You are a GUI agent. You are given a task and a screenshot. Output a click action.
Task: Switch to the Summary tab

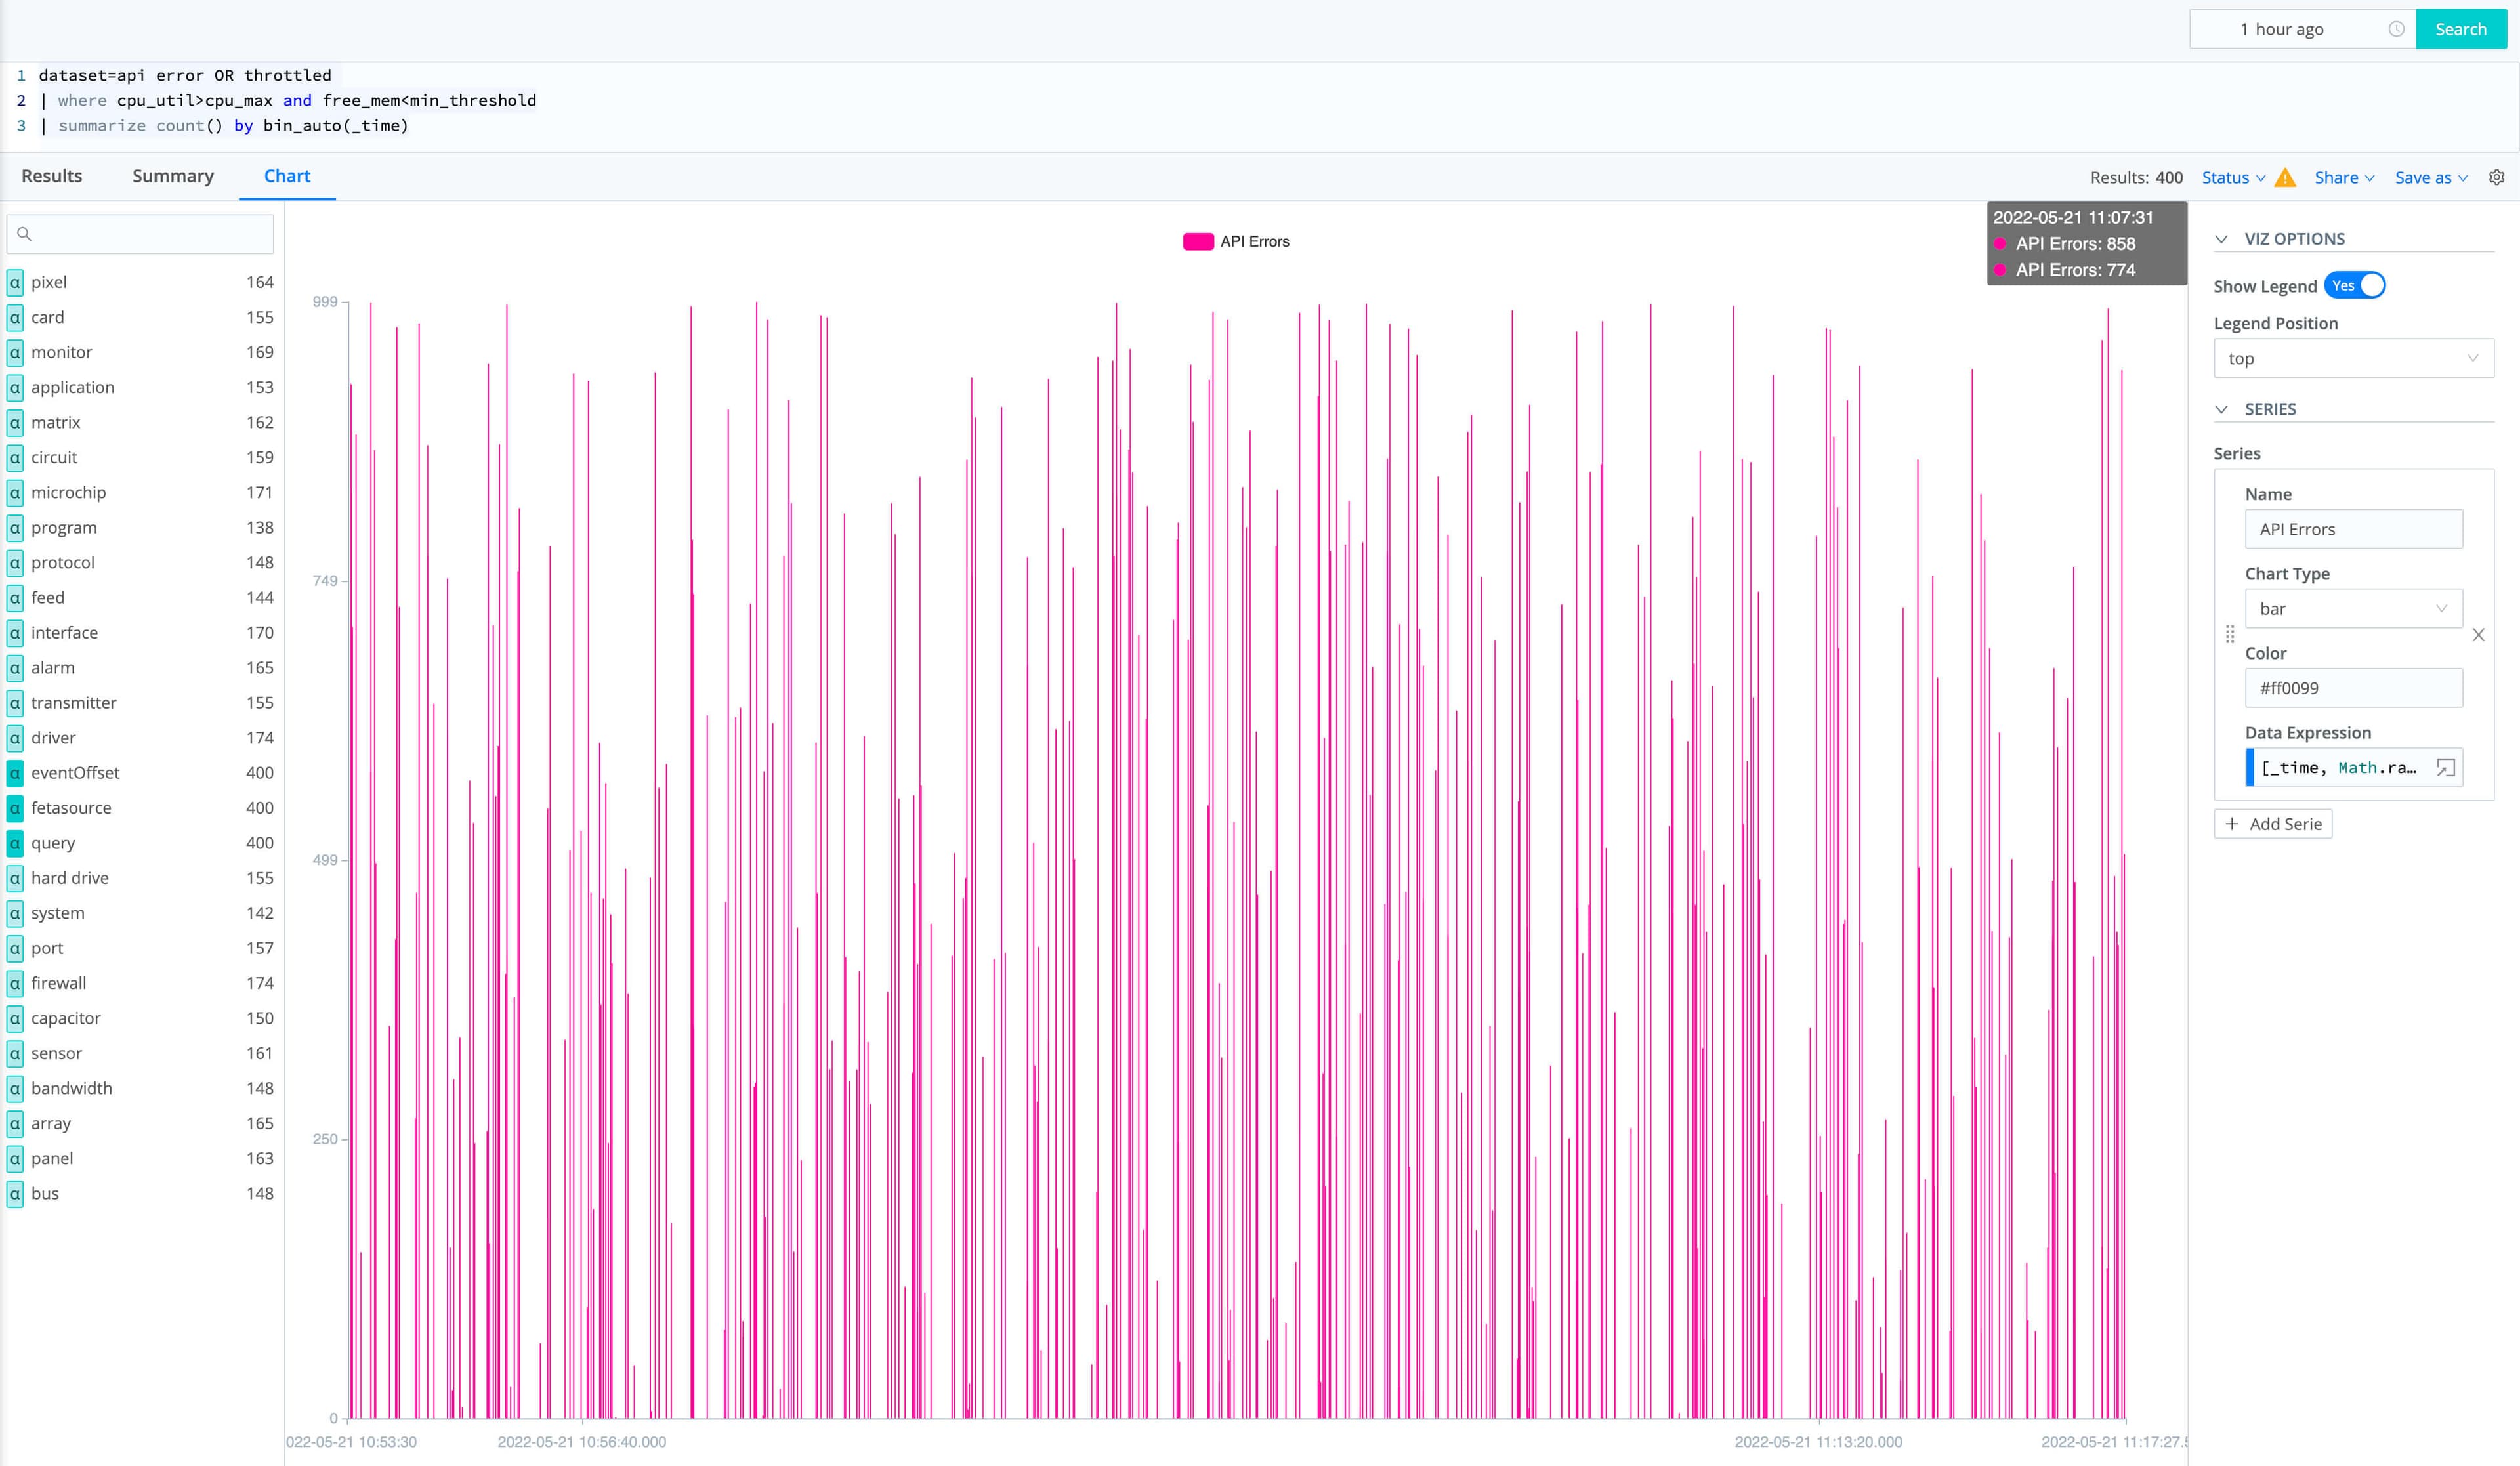(x=173, y=176)
